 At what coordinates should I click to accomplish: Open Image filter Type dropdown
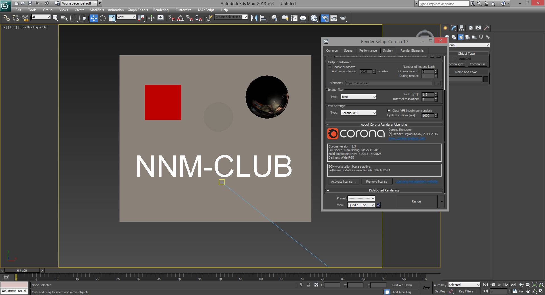coord(359,97)
